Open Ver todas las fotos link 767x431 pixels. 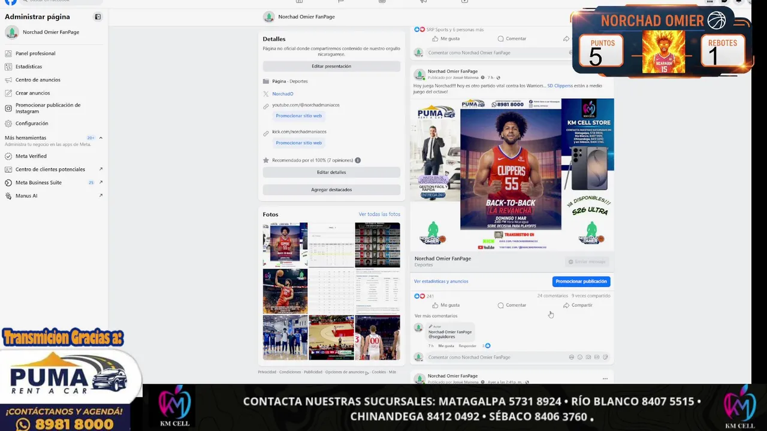(x=379, y=214)
